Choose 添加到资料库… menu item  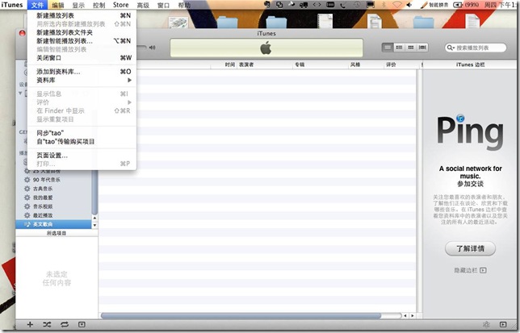(x=82, y=72)
